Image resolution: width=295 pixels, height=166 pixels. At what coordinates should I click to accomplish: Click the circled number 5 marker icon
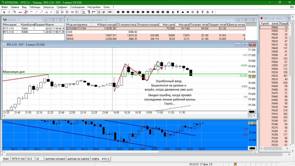point(143,12)
